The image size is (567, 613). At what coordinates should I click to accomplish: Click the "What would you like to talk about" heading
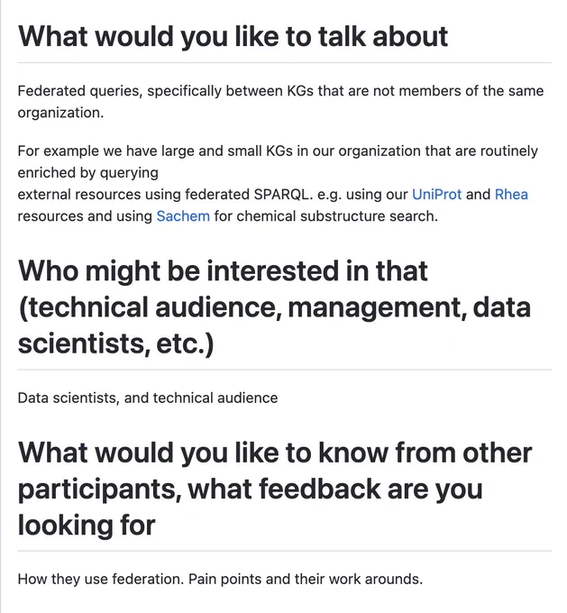pos(233,36)
